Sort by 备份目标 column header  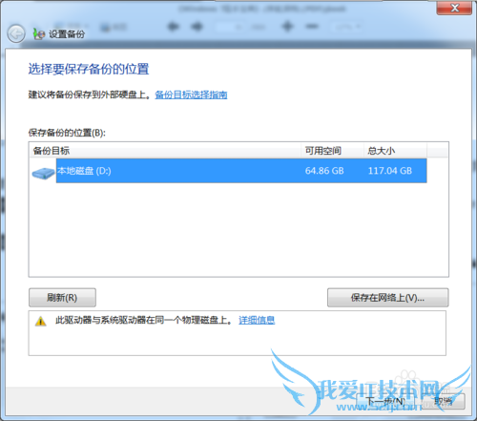[165, 151]
